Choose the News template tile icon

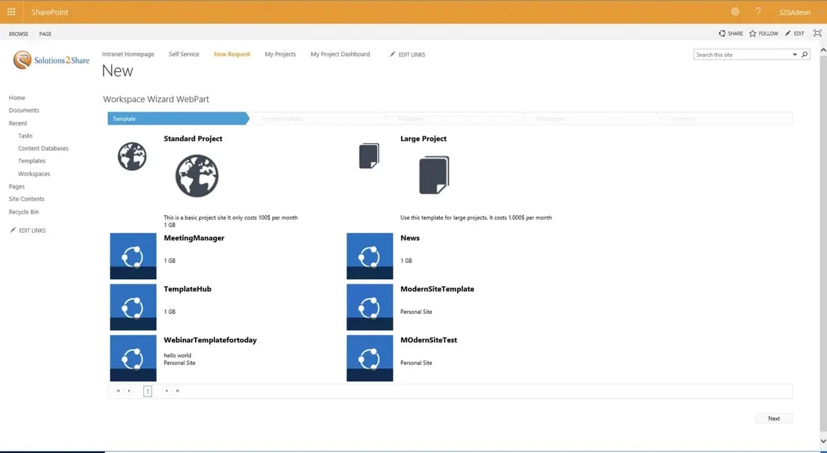tap(370, 256)
